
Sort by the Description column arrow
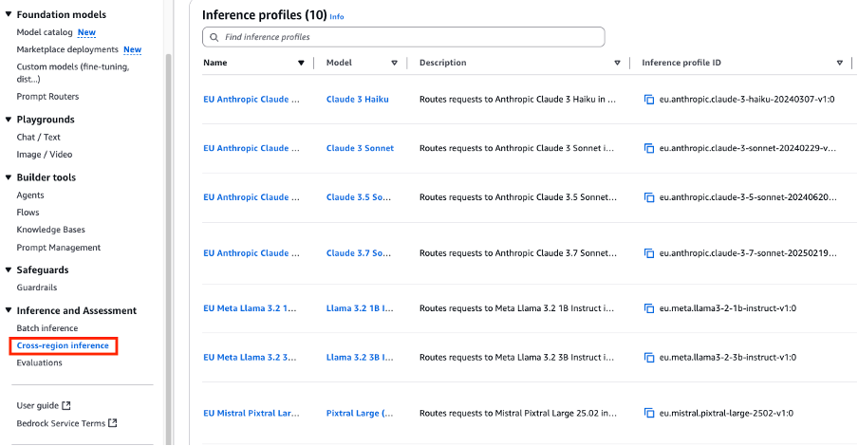click(617, 63)
